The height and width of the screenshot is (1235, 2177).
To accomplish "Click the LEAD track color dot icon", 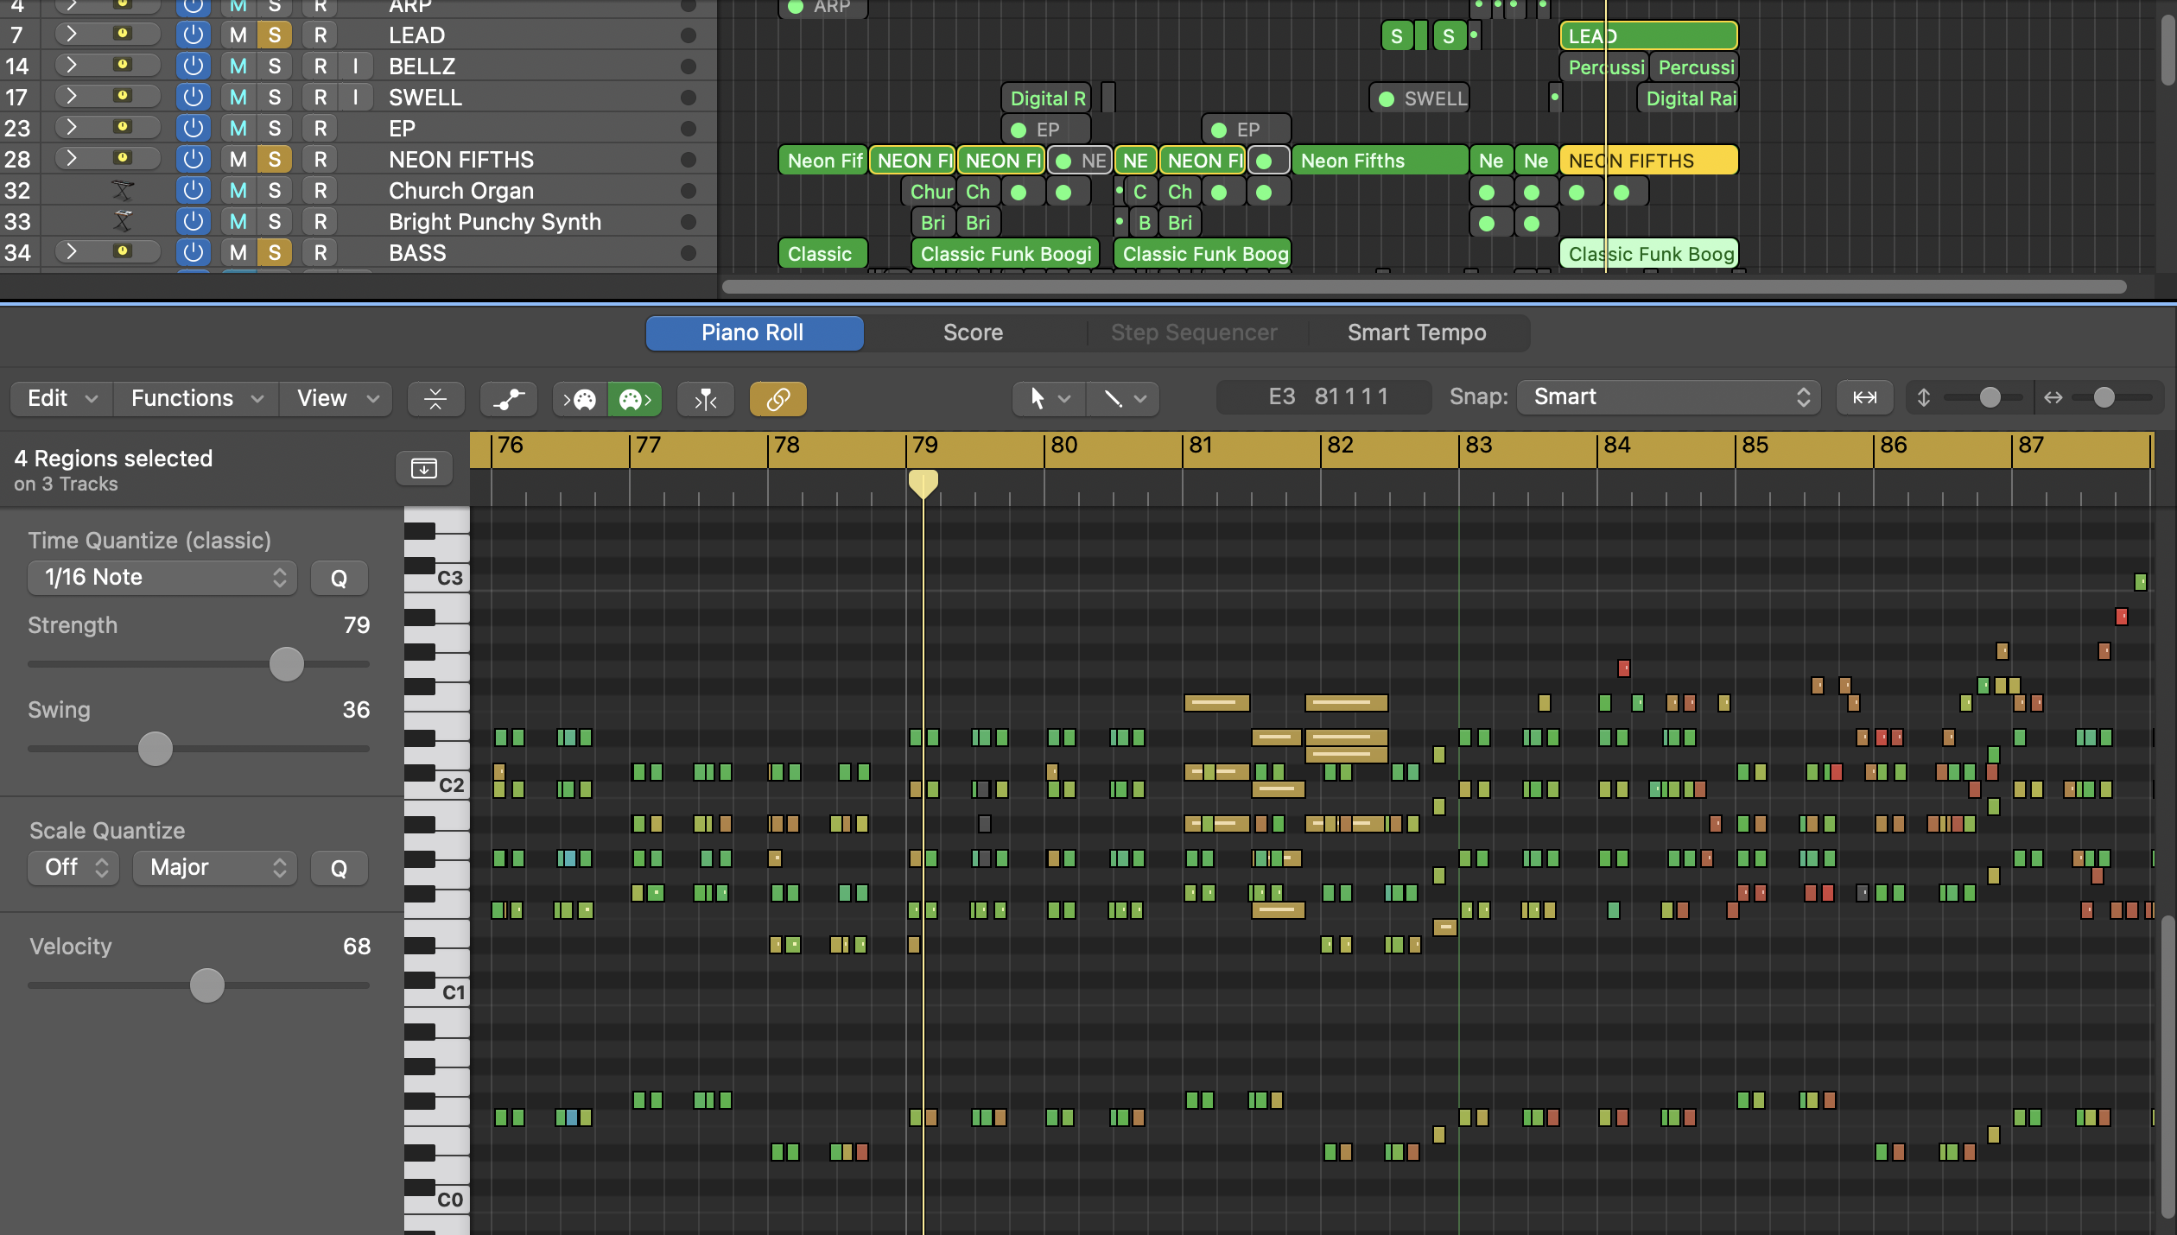I will pos(124,34).
